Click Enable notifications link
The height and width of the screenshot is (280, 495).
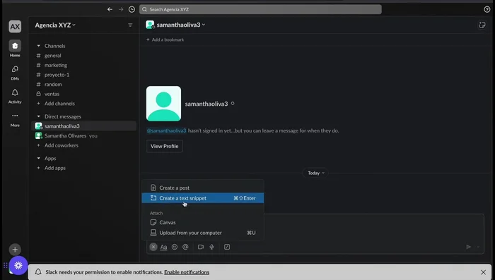point(187,272)
